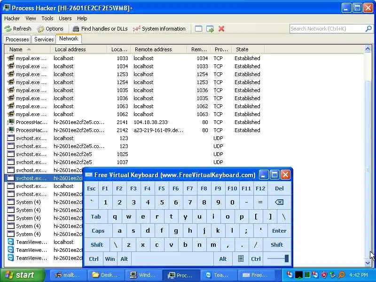This screenshot has width=376, height=282.
Task: Open the View menu
Action: click(31, 18)
